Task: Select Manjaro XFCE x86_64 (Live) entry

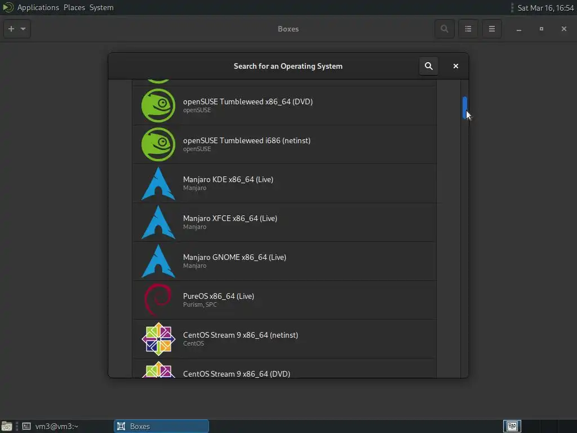Action: (284, 222)
